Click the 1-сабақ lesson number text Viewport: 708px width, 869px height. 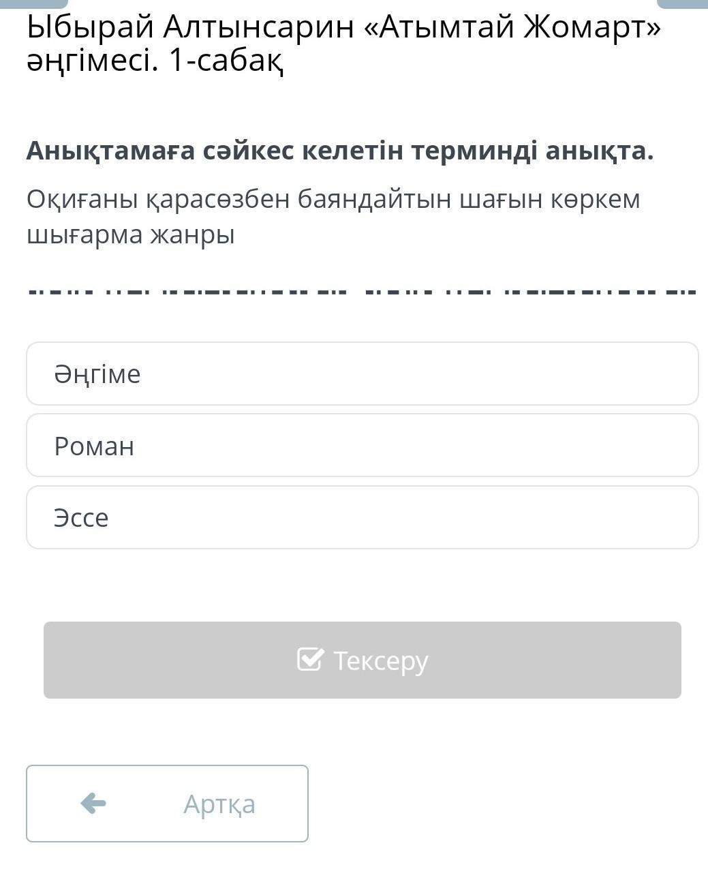pyautogui.click(x=226, y=61)
